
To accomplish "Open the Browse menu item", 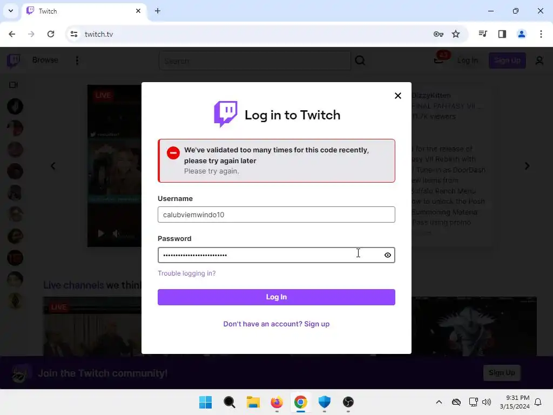I will (45, 60).
